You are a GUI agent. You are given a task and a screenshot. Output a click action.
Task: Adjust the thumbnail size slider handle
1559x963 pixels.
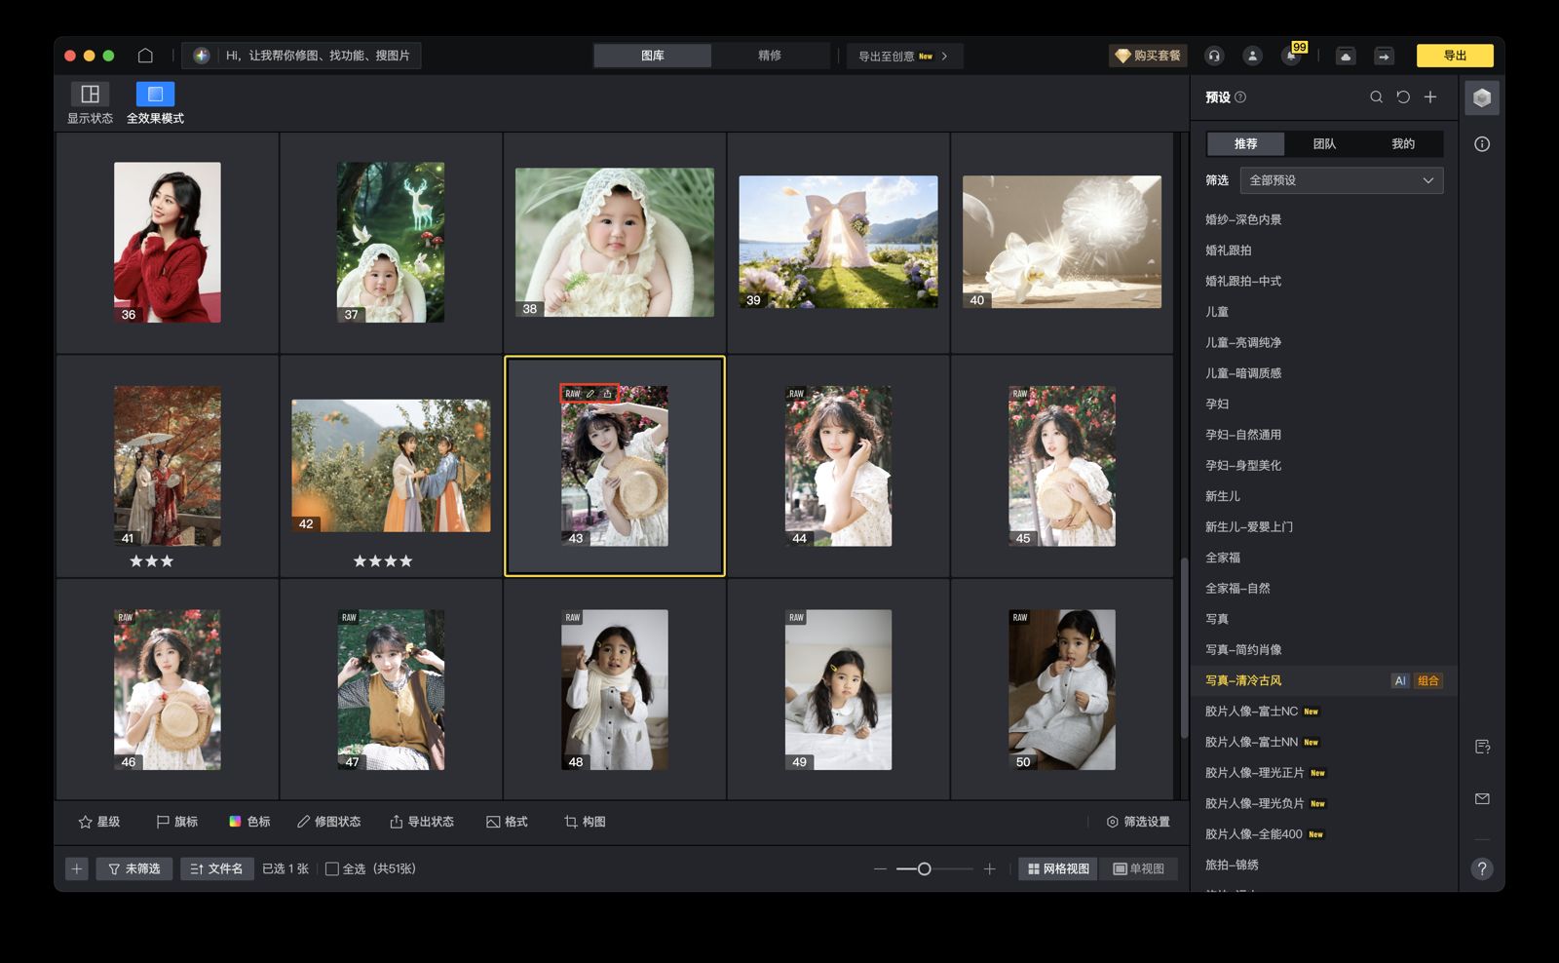pyautogui.click(x=924, y=868)
